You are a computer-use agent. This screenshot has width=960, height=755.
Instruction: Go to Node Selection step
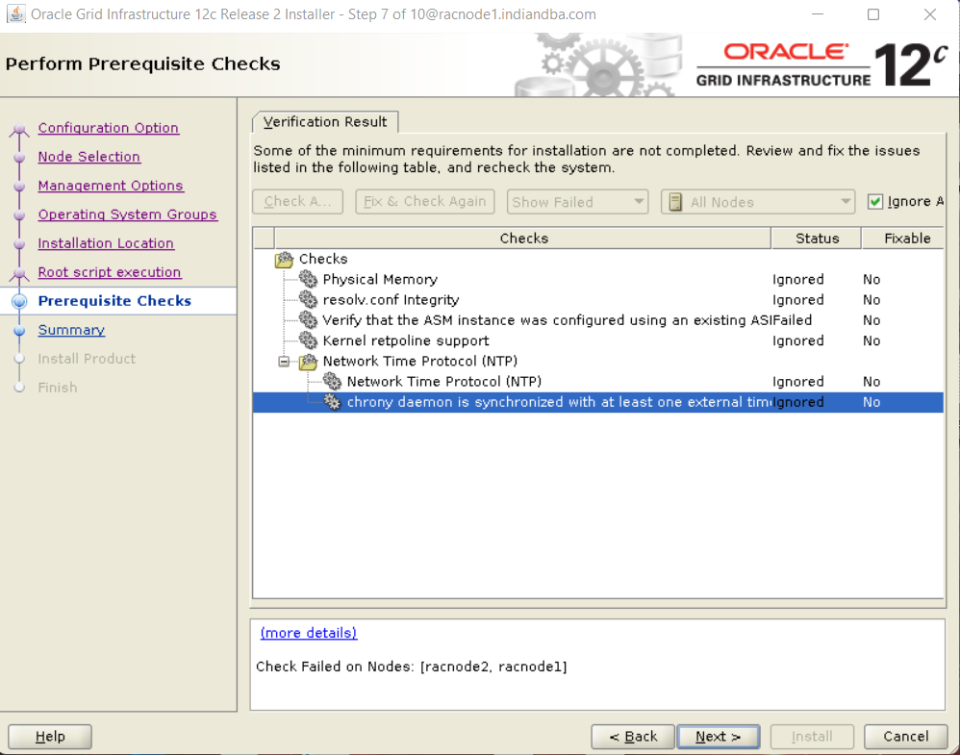pyautogui.click(x=89, y=157)
